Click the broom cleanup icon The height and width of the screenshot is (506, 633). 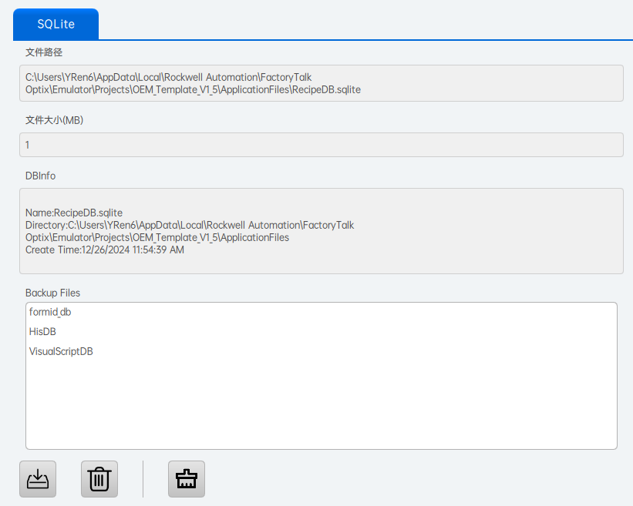pyautogui.click(x=187, y=479)
